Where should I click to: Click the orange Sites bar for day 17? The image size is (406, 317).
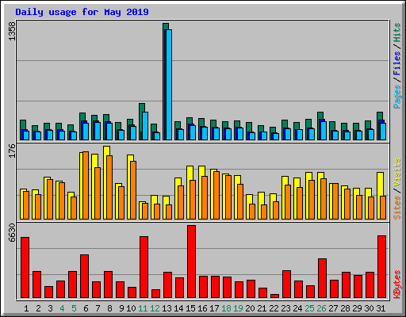[x=216, y=195]
